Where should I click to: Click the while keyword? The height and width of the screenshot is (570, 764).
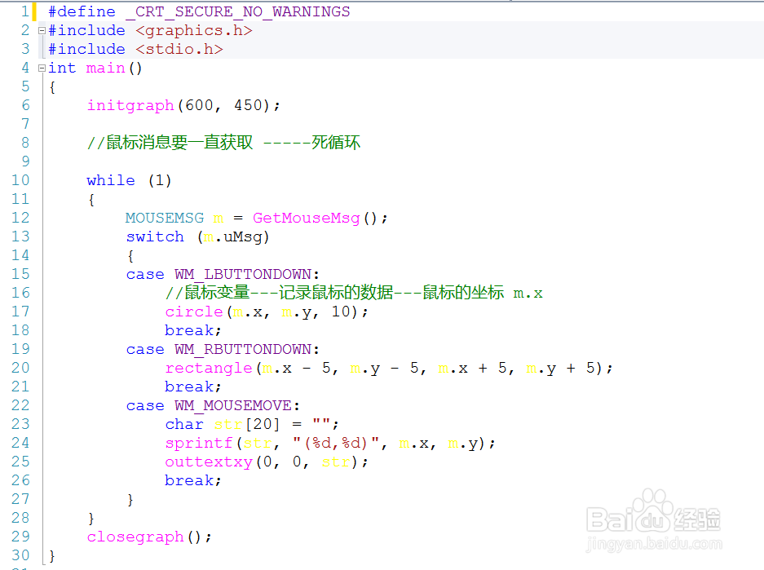pyautogui.click(x=111, y=181)
